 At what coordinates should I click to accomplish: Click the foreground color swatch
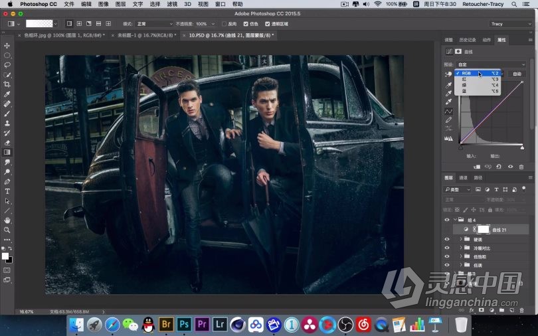(5, 256)
